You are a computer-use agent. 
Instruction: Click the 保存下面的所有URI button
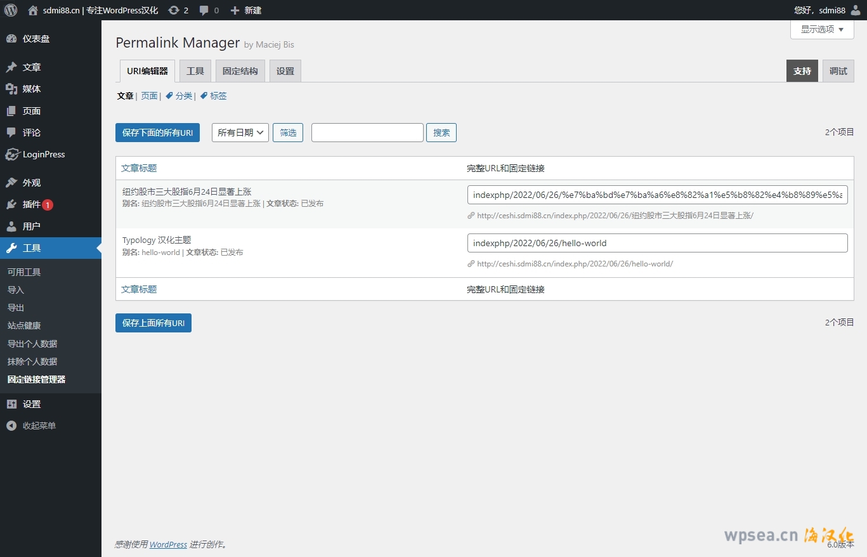pos(157,133)
